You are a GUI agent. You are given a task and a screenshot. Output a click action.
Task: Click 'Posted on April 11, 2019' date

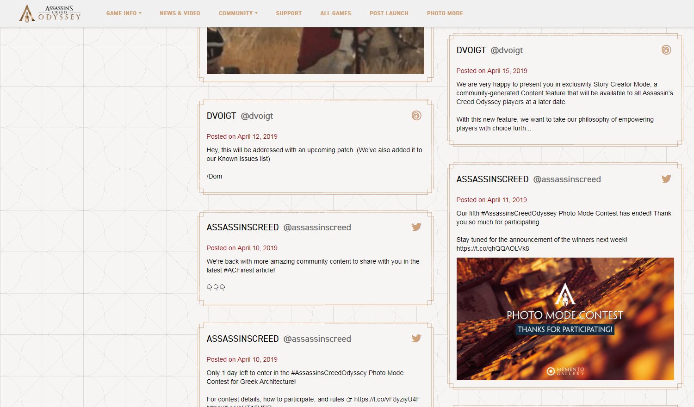pyautogui.click(x=492, y=200)
